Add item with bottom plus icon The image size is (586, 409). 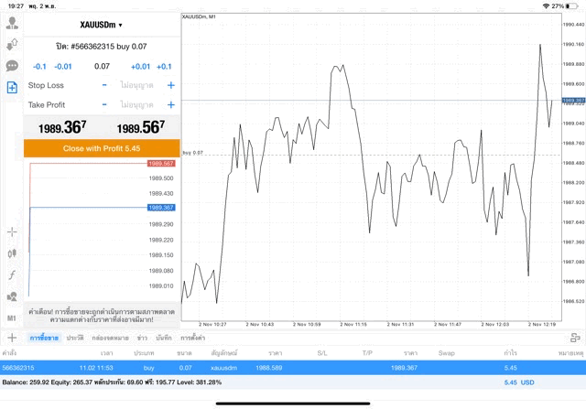(12, 338)
